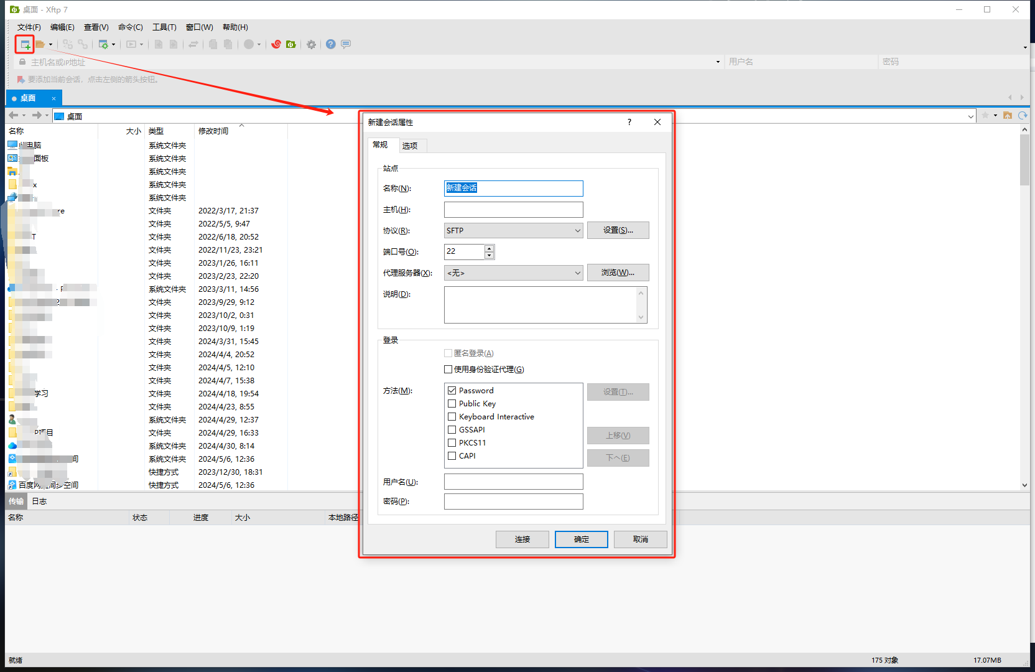1035x672 pixels.
Task: Click the favorites star icon at path bar
Action: (985, 116)
